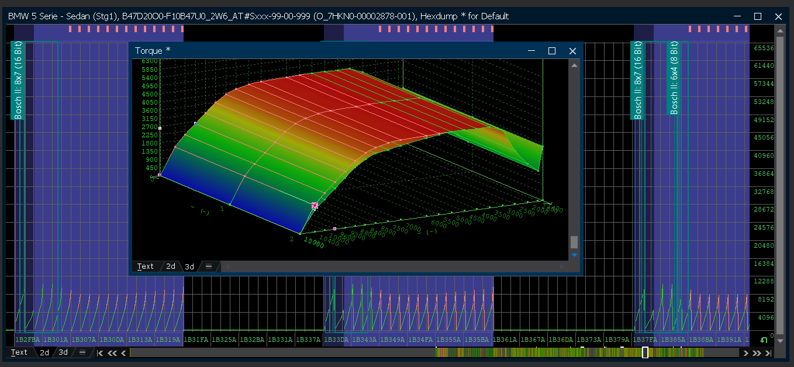Select the Bosch II: 6x4 (8 Bit) map label
The height and width of the screenshot is (367, 794).
[674, 78]
